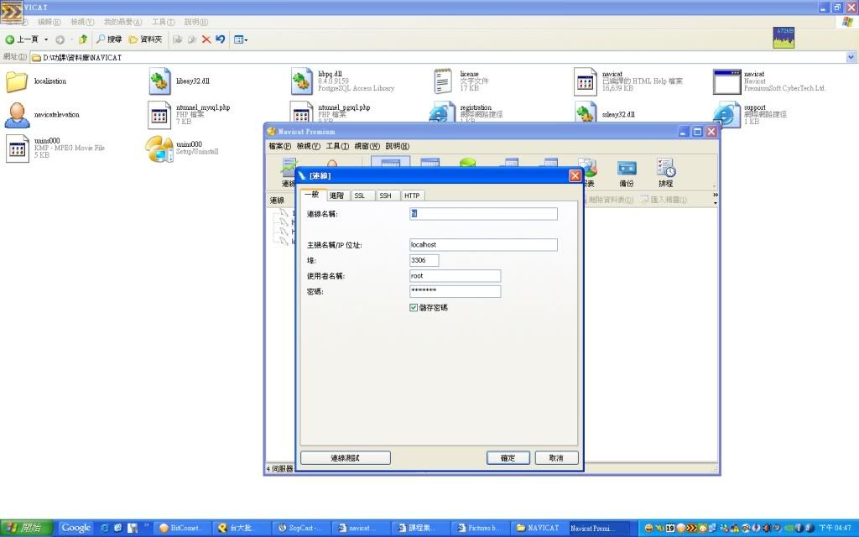
Task: Open the Tools (工具) menu in Navicat
Action: pos(337,146)
